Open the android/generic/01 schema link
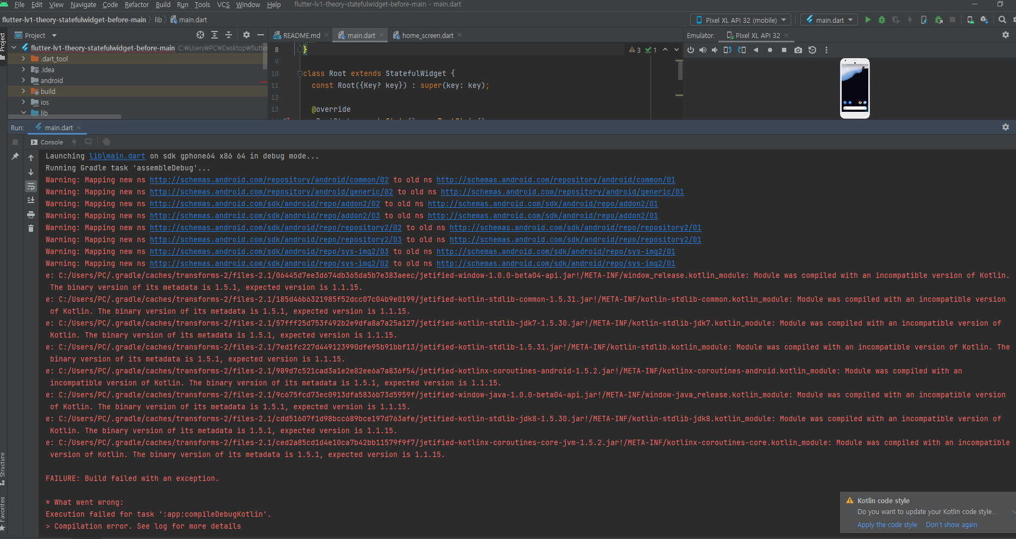This screenshot has height=539, width=1016. tap(562, 192)
